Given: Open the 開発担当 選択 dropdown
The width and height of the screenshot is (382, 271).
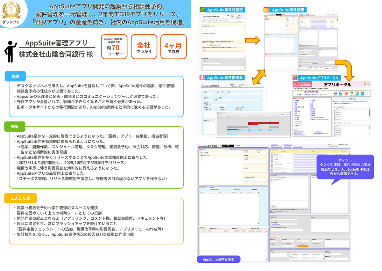Looking at the screenshot, I should [223, 109].
